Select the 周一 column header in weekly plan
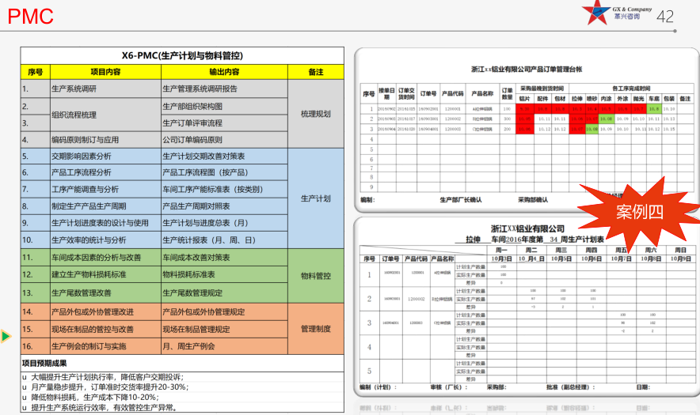The image size is (700, 415). [x=501, y=250]
